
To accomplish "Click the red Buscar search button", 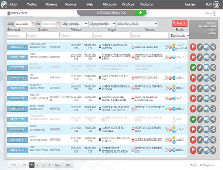I will point(180,23).
